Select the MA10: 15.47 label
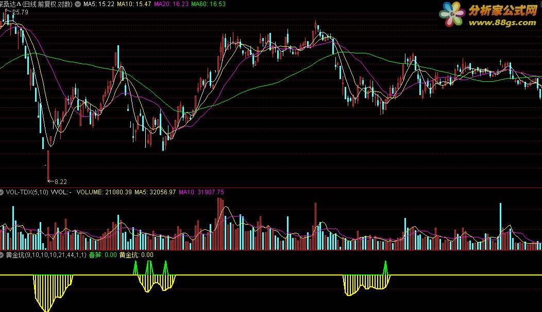 (x=134, y=4)
